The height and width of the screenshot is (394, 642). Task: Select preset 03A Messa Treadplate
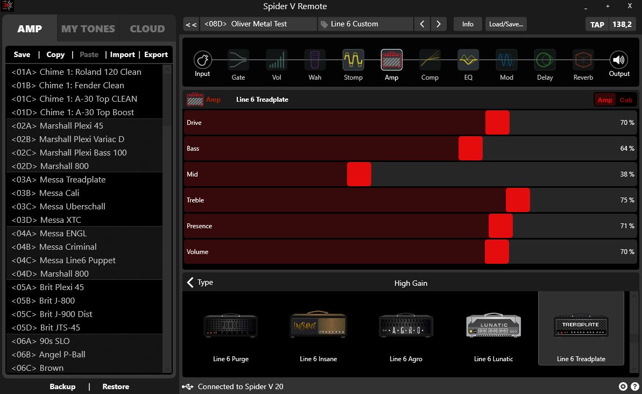click(x=84, y=180)
